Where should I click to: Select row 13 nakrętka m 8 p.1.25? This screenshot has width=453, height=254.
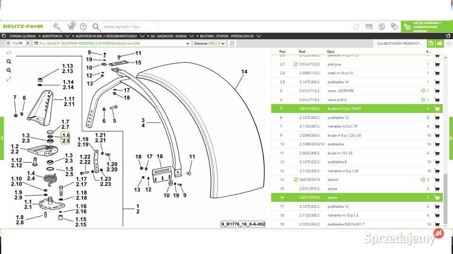click(357, 171)
